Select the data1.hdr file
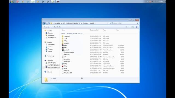 [67, 54]
